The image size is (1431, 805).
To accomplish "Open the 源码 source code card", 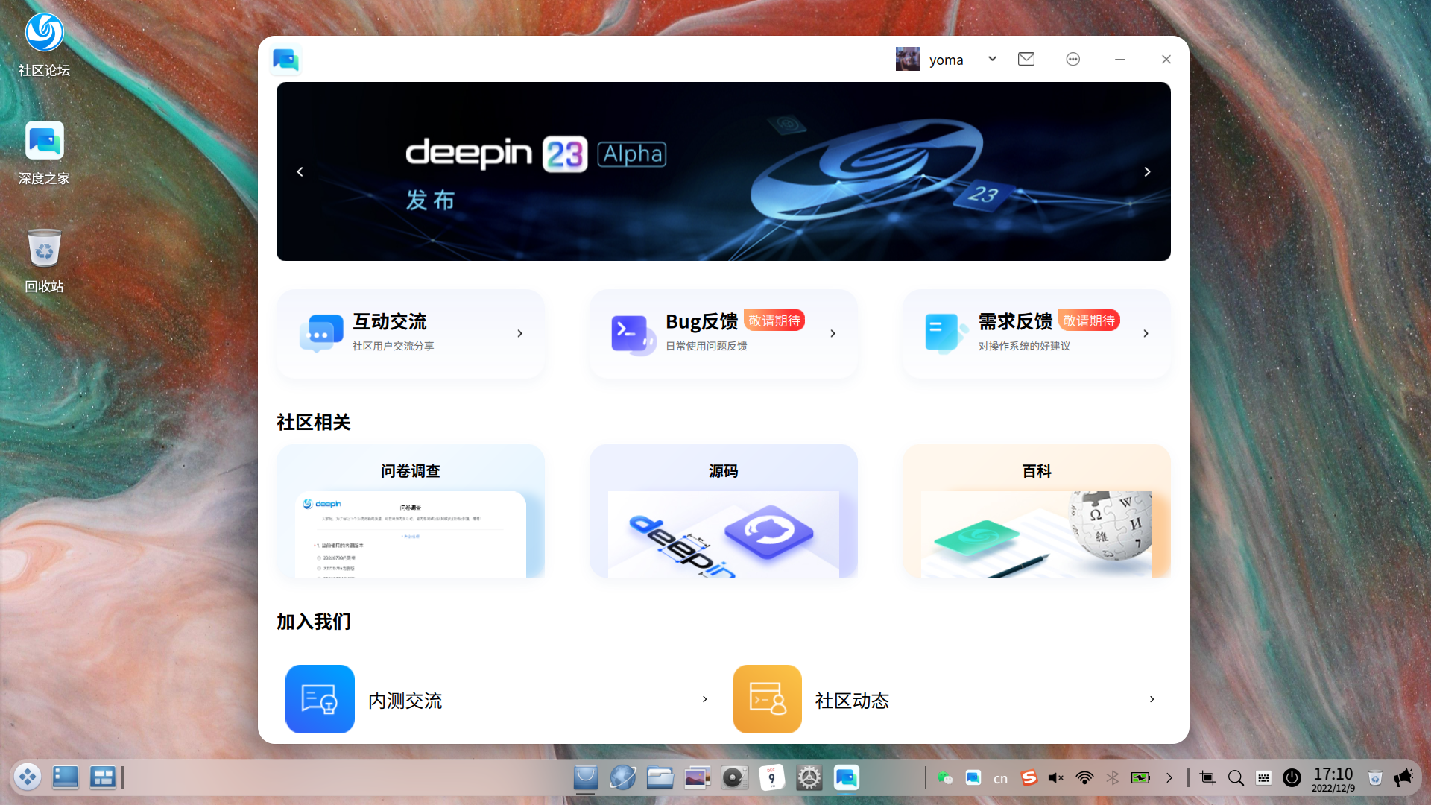I will pyautogui.click(x=724, y=511).
